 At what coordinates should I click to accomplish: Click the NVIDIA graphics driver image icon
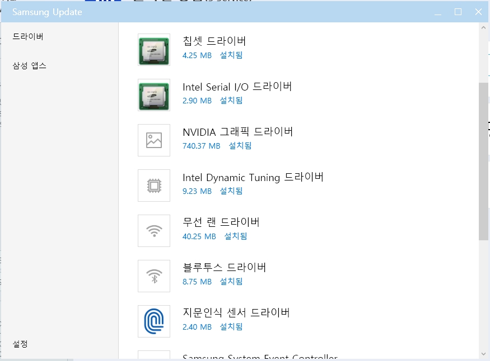(x=154, y=140)
